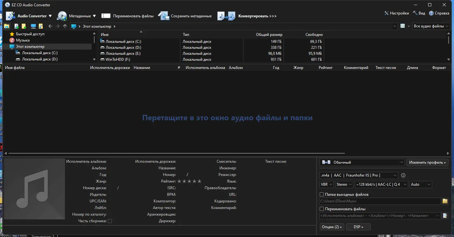454x237 pixels.
Task: Sort tracks by Рейтинг column
Action: click(x=326, y=68)
